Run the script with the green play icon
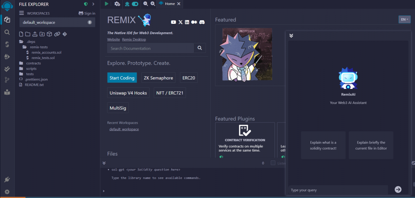 tap(107, 4)
